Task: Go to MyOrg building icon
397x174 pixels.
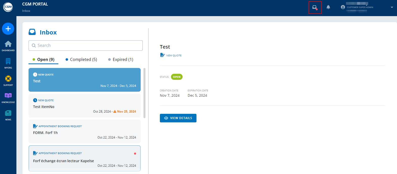Action: coord(8,61)
